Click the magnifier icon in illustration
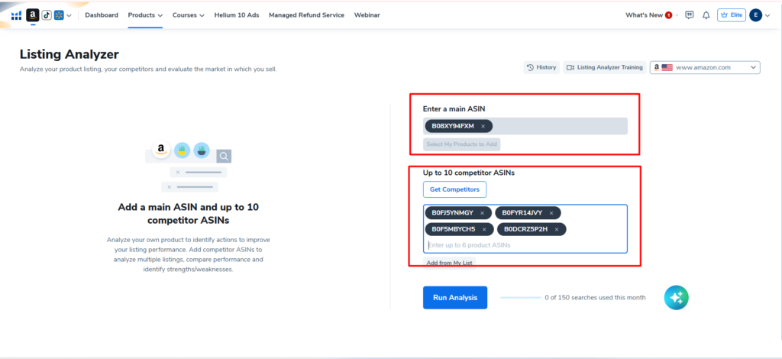The width and height of the screenshot is (782, 359). [224, 156]
